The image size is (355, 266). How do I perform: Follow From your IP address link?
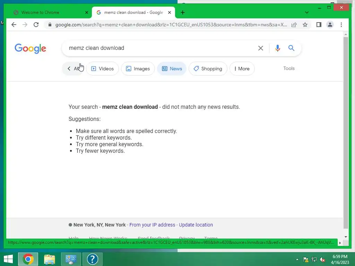click(x=152, y=225)
